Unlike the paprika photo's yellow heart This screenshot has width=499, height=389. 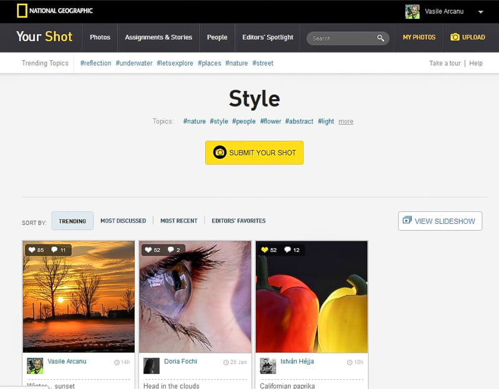tap(264, 250)
